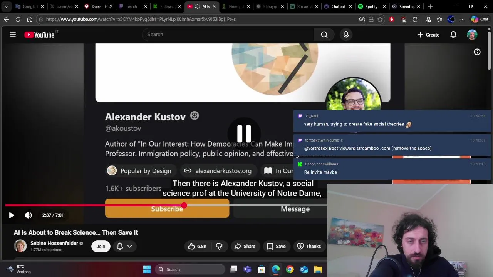Toggle channel notification bell for Sabine Hossenfelder
Viewport: 493px width, 277px height.
coord(120,246)
